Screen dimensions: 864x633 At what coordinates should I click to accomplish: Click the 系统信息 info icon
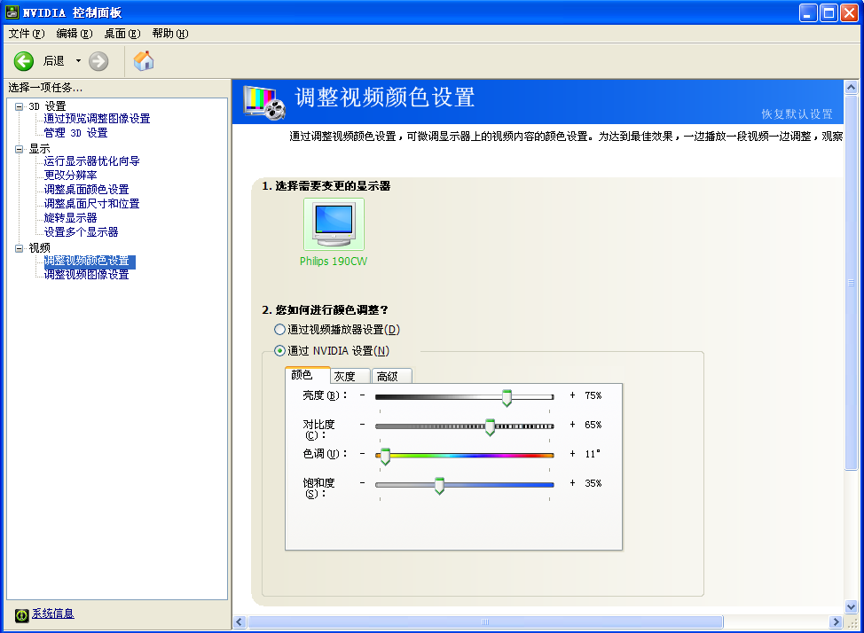[20, 613]
